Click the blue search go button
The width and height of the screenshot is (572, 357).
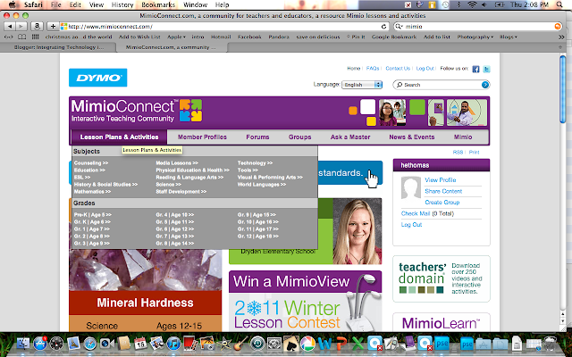484,85
